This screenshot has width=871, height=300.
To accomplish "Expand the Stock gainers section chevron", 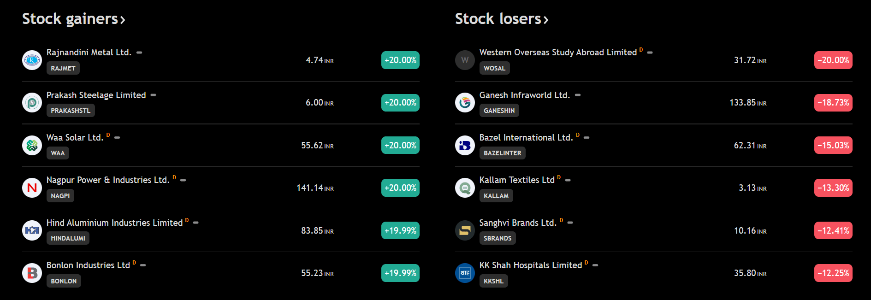I will 123,20.
